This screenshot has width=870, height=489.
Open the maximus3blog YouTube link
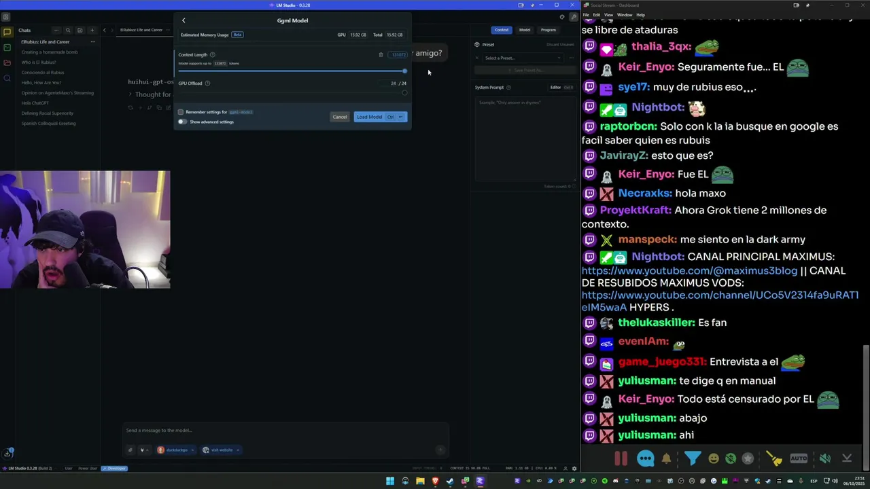click(x=689, y=270)
